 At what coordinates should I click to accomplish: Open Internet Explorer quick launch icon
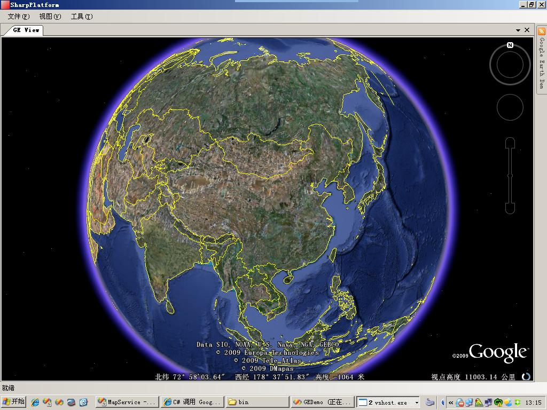click(35, 402)
